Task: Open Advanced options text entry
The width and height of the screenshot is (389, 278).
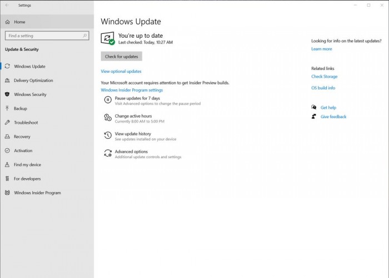Action: 131,151
